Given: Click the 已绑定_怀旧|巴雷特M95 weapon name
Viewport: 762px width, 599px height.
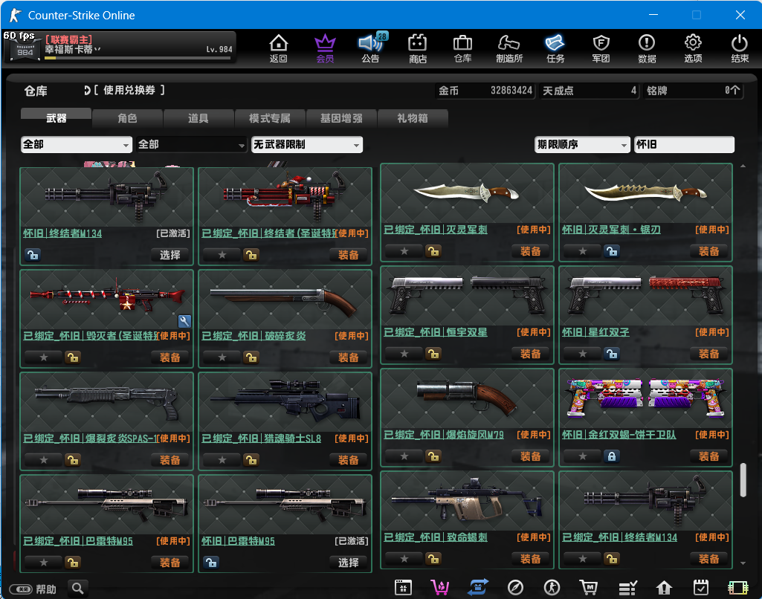Looking at the screenshot, I should click(x=78, y=541).
